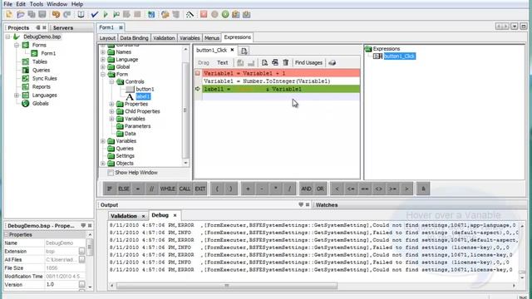Run the project with green play icon
This screenshot has height=299, width=532.
(x=106, y=14)
